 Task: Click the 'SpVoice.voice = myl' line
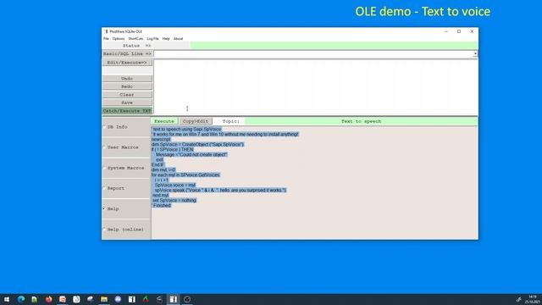[175, 185]
